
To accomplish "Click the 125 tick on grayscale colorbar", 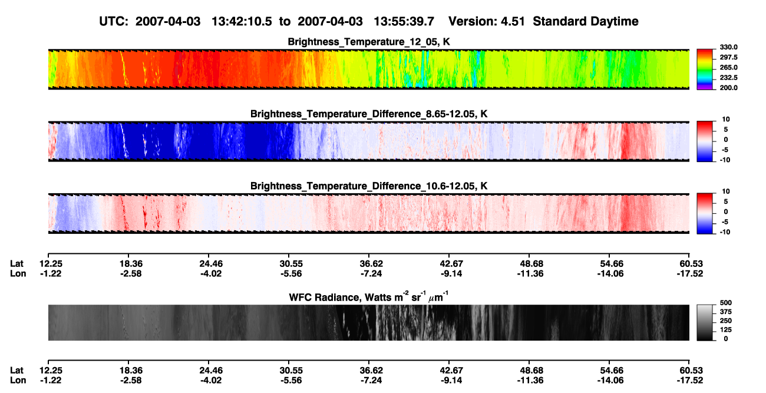I will pyautogui.click(x=726, y=329).
